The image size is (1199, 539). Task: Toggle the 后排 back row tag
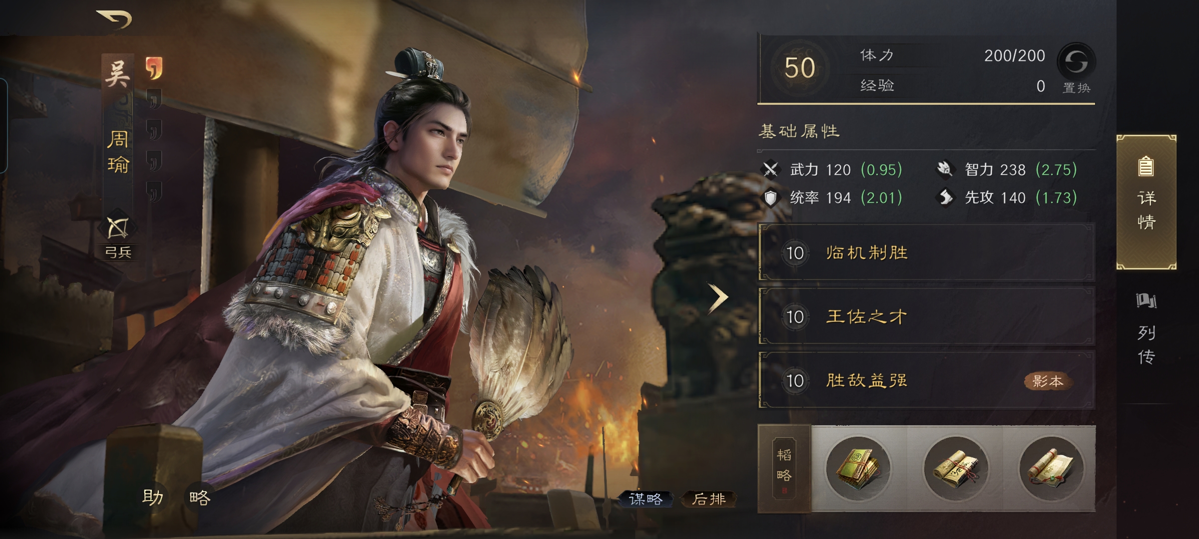click(x=708, y=499)
